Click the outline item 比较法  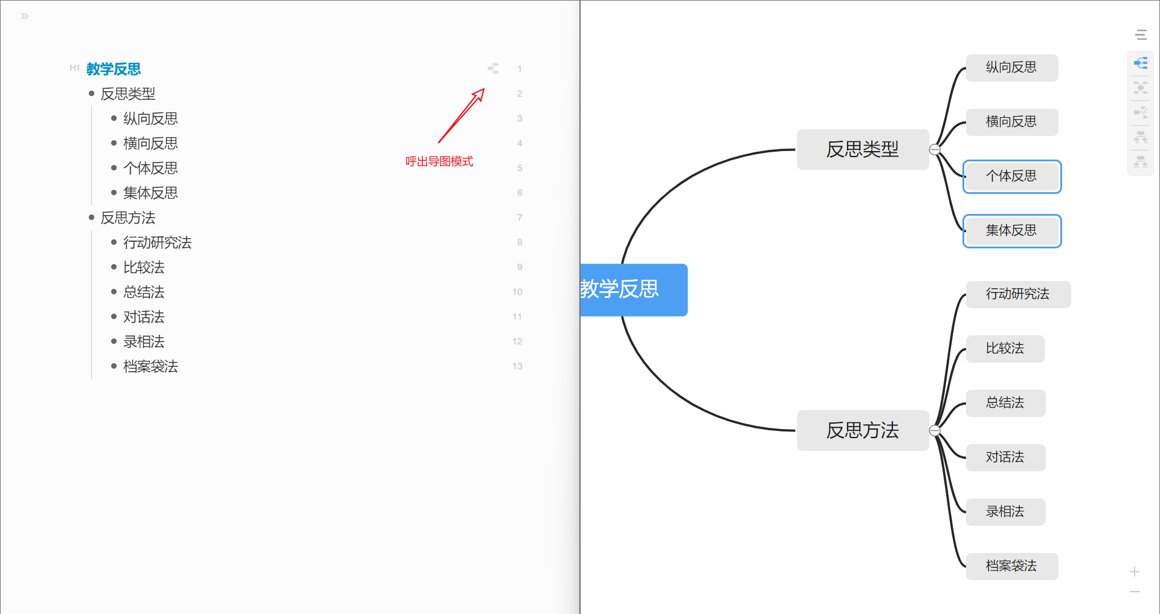tap(143, 267)
